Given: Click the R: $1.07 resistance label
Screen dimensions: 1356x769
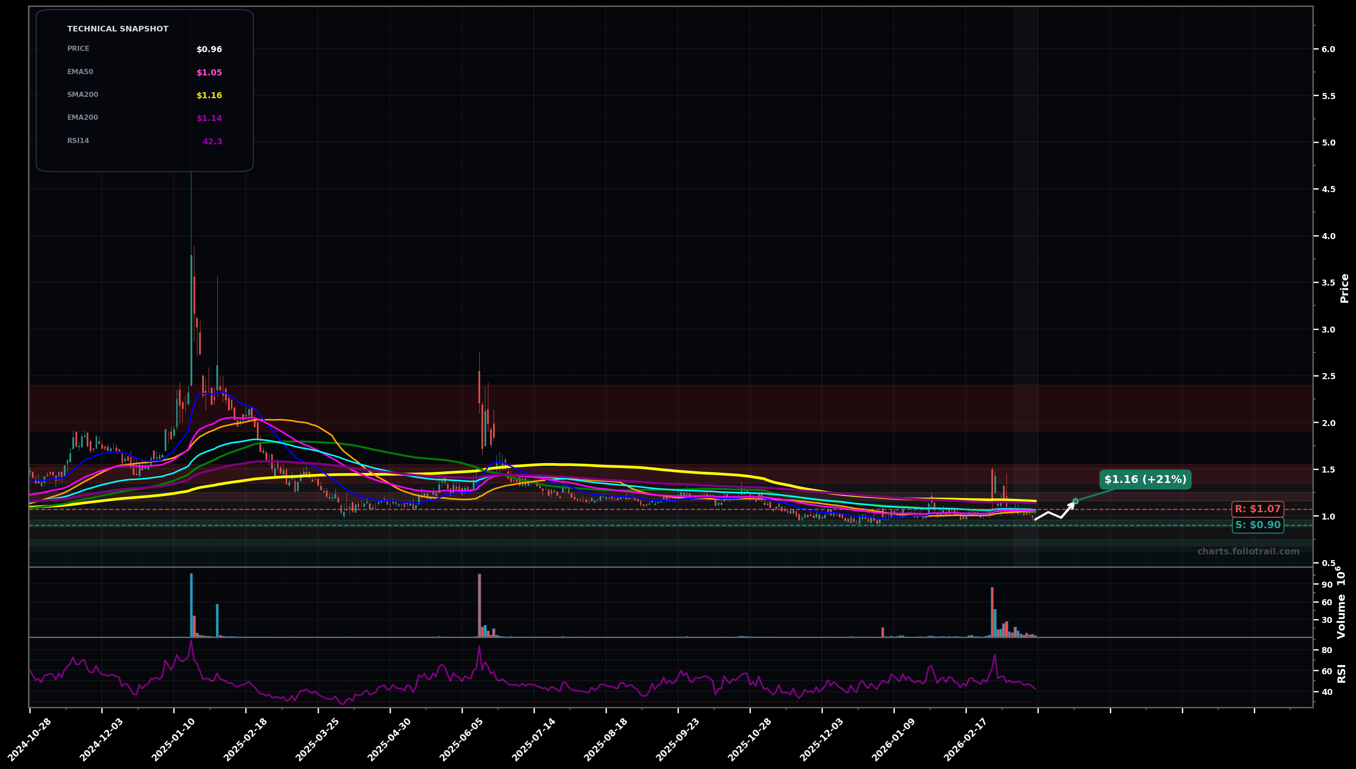Looking at the screenshot, I should (x=1257, y=509).
